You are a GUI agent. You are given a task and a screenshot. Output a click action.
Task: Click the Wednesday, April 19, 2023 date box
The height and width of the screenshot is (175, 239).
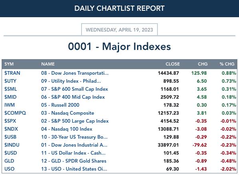pyautogui.click(x=119, y=30)
